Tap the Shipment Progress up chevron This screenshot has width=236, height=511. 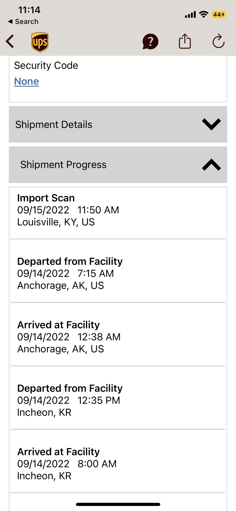pos(211,165)
